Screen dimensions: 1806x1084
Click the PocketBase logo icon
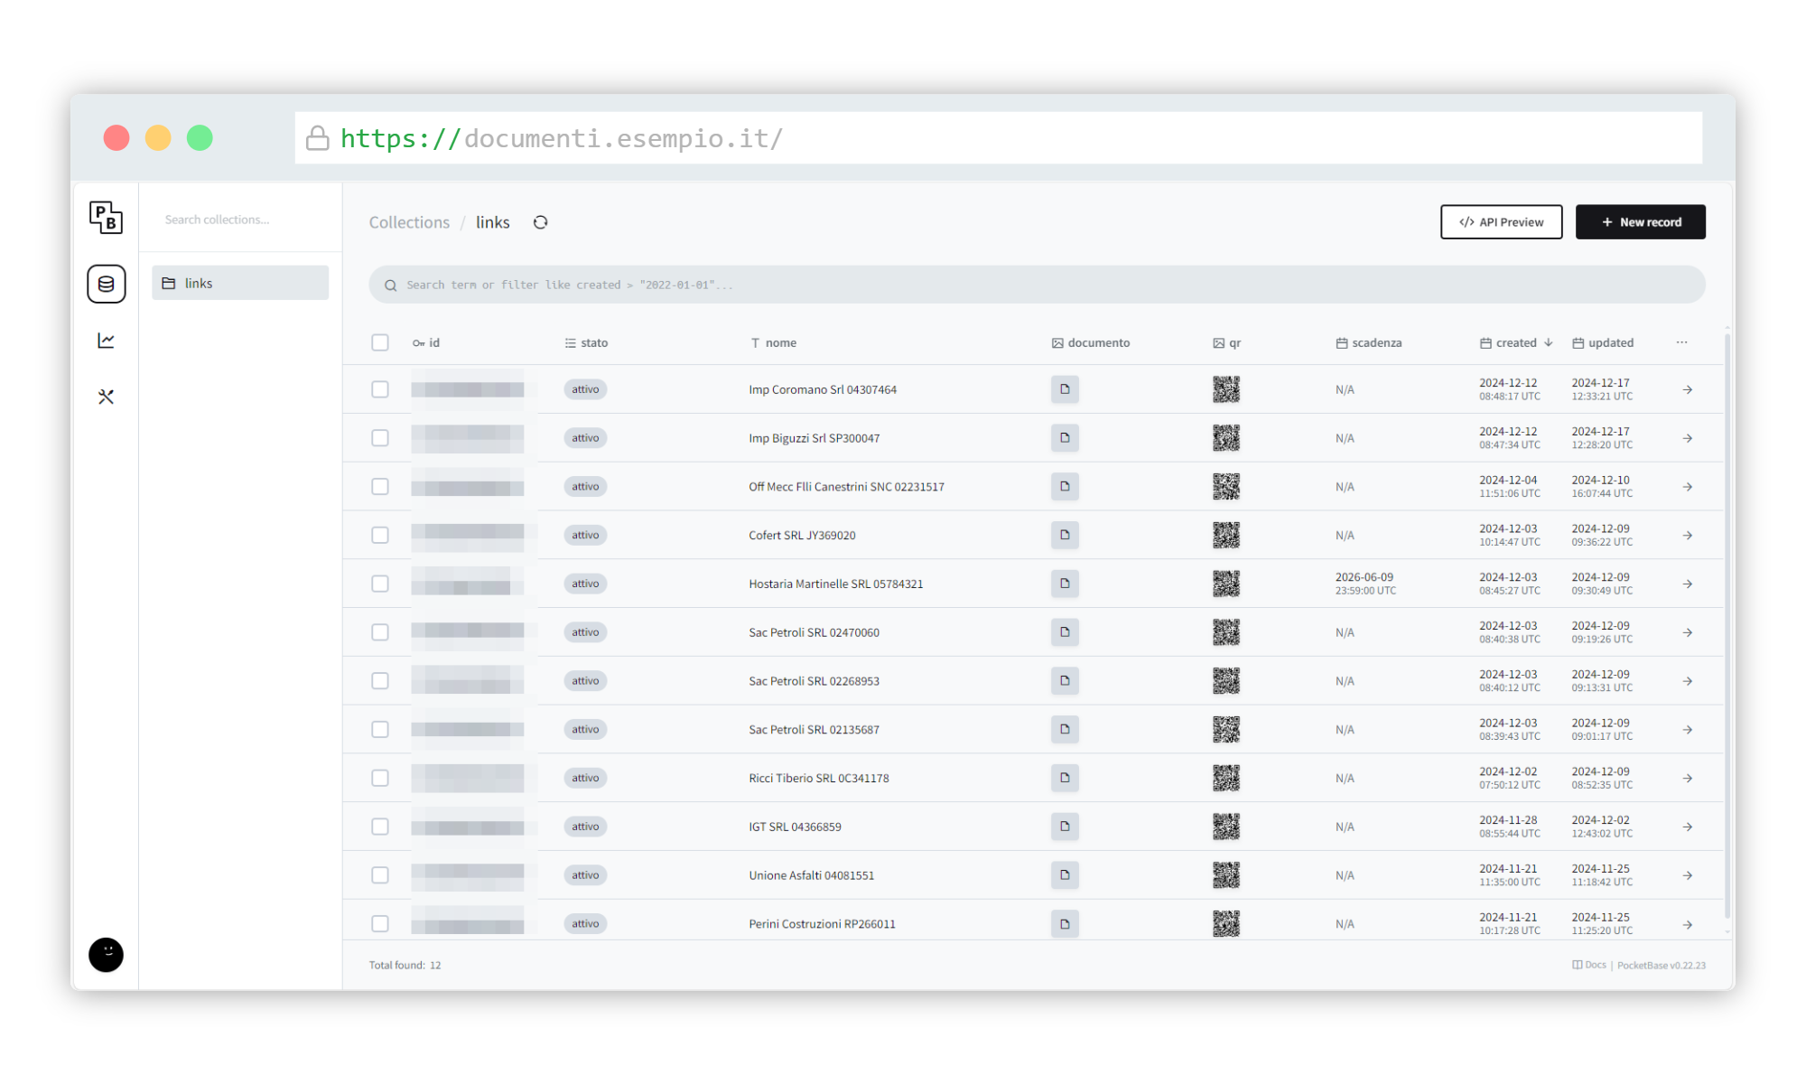[x=106, y=218]
